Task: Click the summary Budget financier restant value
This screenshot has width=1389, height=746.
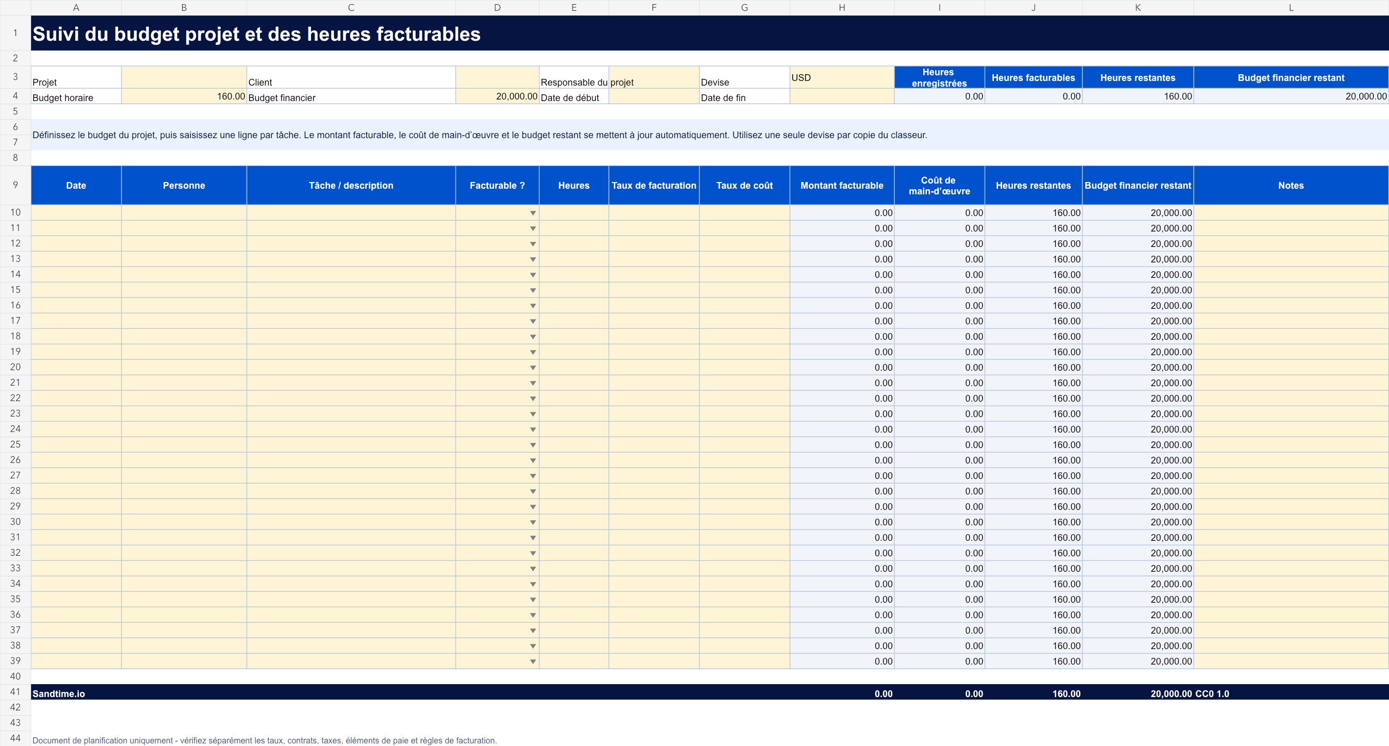Action: point(1291,96)
